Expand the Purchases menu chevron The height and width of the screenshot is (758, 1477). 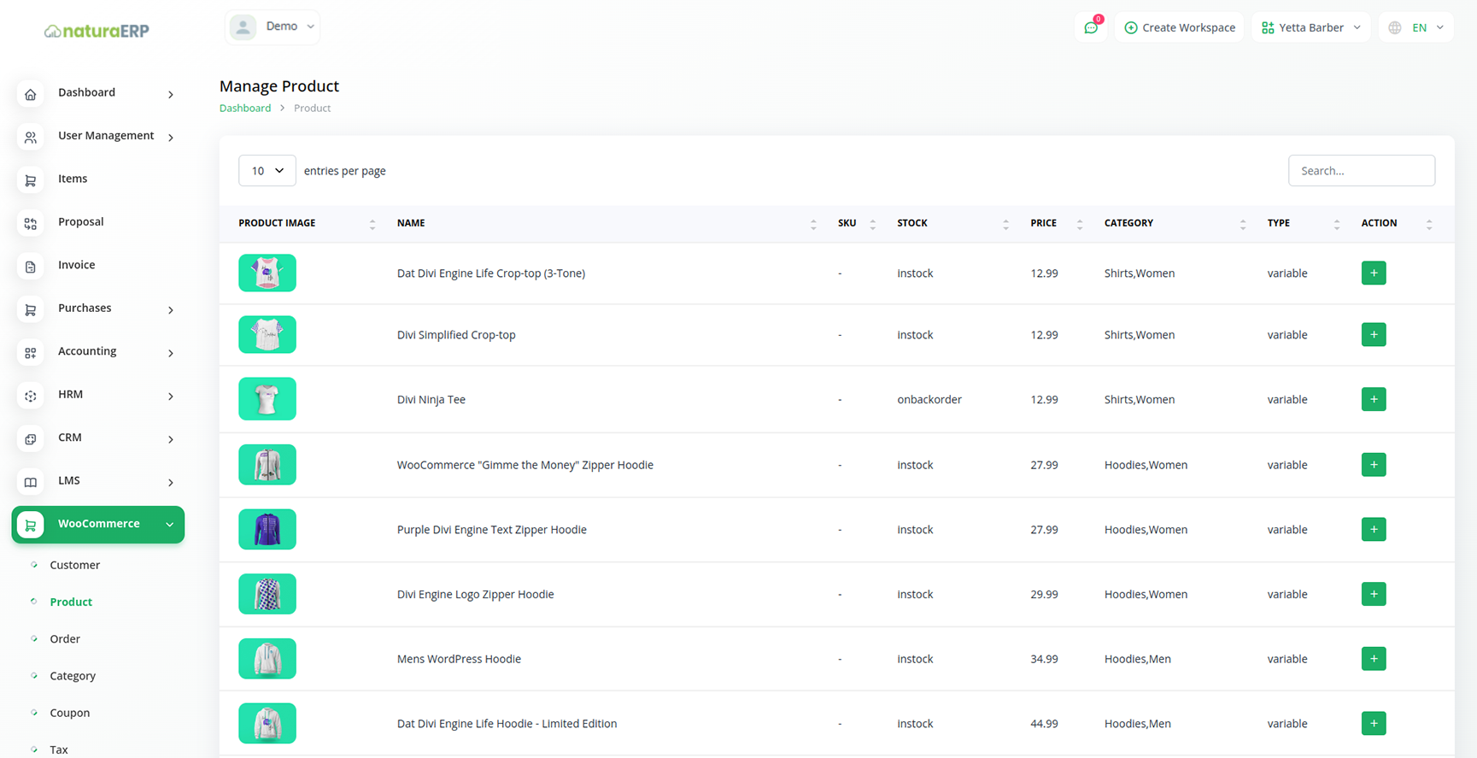[x=171, y=310]
